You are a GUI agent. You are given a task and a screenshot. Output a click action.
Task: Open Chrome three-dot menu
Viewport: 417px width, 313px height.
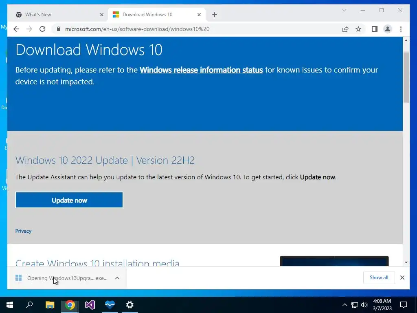(x=401, y=29)
